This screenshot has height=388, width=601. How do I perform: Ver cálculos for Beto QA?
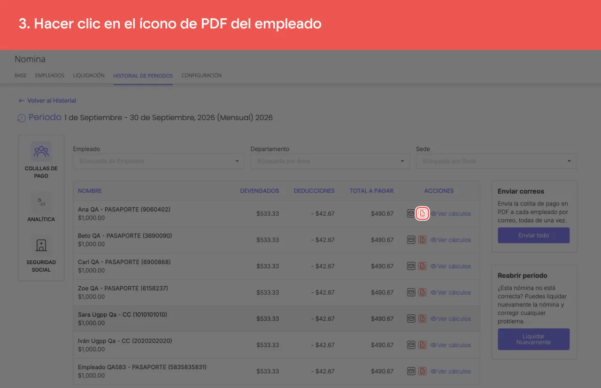[x=451, y=240]
